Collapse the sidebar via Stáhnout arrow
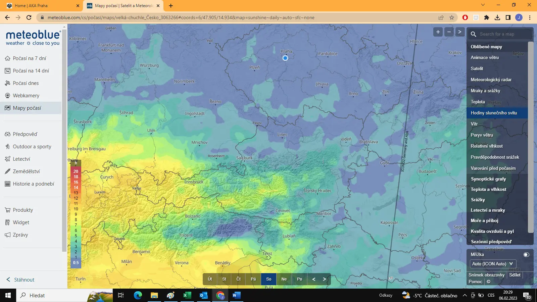The height and width of the screenshot is (302, 537). coord(9,280)
